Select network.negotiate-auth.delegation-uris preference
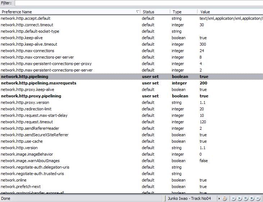Viewport: 263px width, 202px height. (35, 167)
